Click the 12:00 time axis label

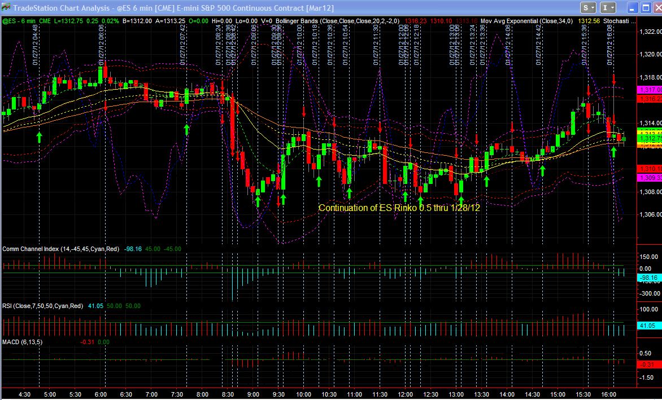coord(406,394)
